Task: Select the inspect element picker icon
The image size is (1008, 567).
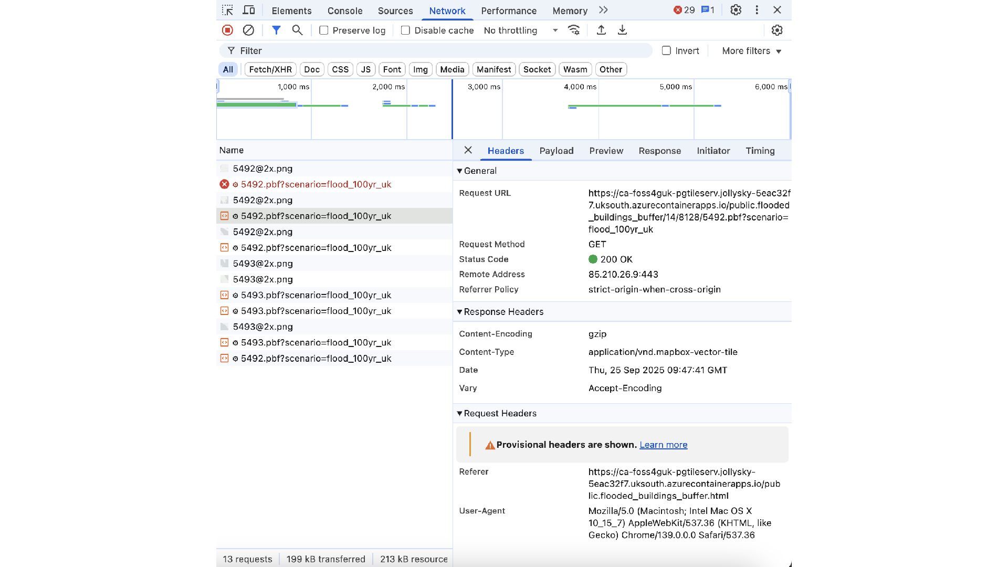Action: pyautogui.click(x=227, y=10)
